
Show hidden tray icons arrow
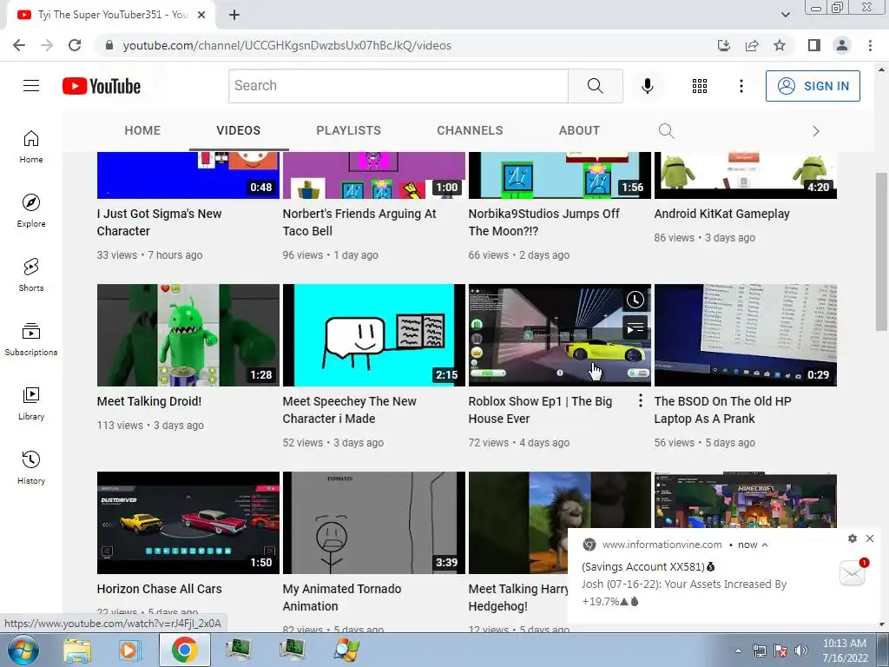[738, 650]
